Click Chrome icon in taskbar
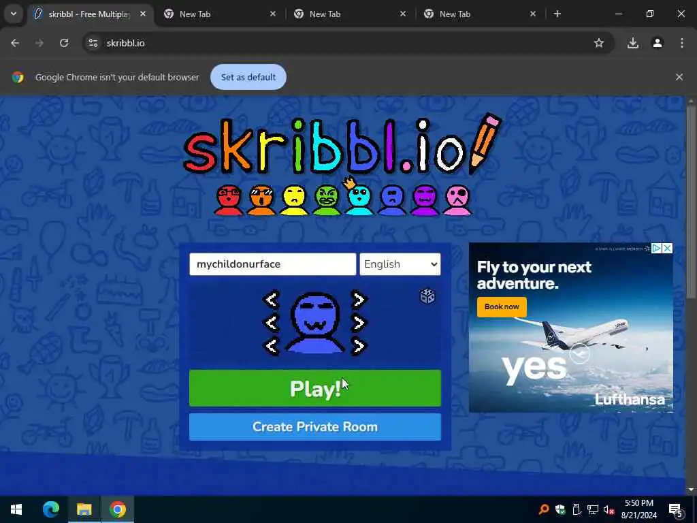Viewport: 697px width, 523px height. click(x=117, y=509)
